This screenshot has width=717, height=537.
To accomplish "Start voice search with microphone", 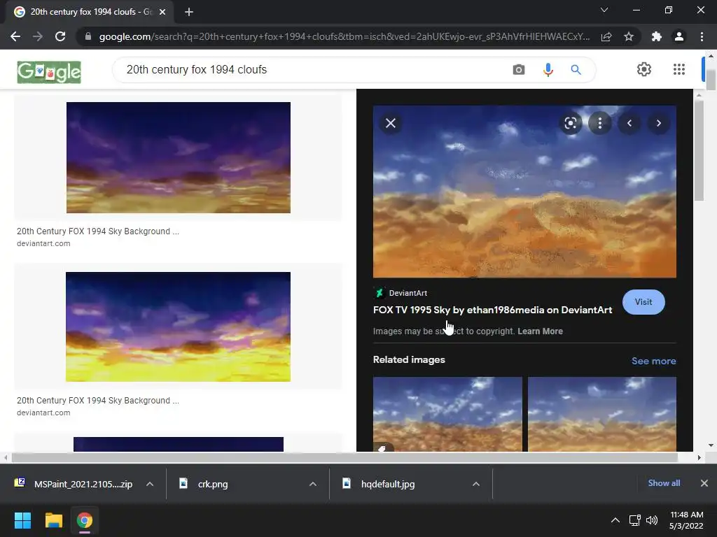I will click(x=548, y=69).
